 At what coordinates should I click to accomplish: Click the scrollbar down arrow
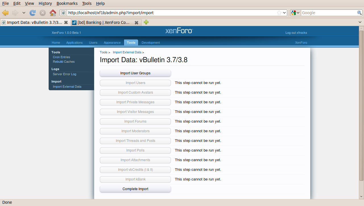point(361,197)
